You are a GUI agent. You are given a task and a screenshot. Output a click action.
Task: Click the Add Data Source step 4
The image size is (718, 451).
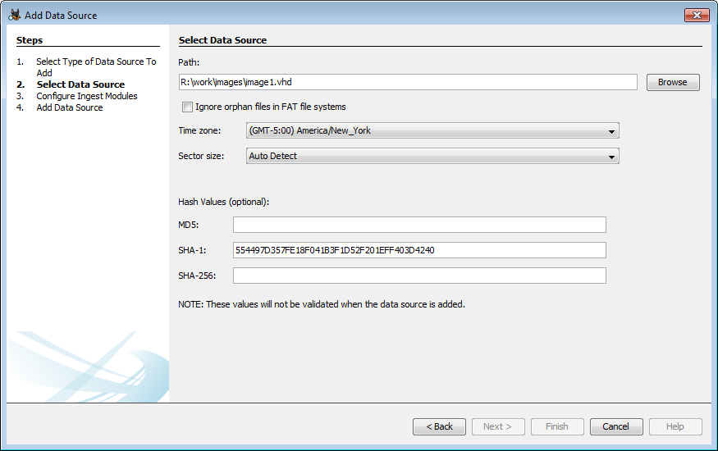[x=70, y=107]
